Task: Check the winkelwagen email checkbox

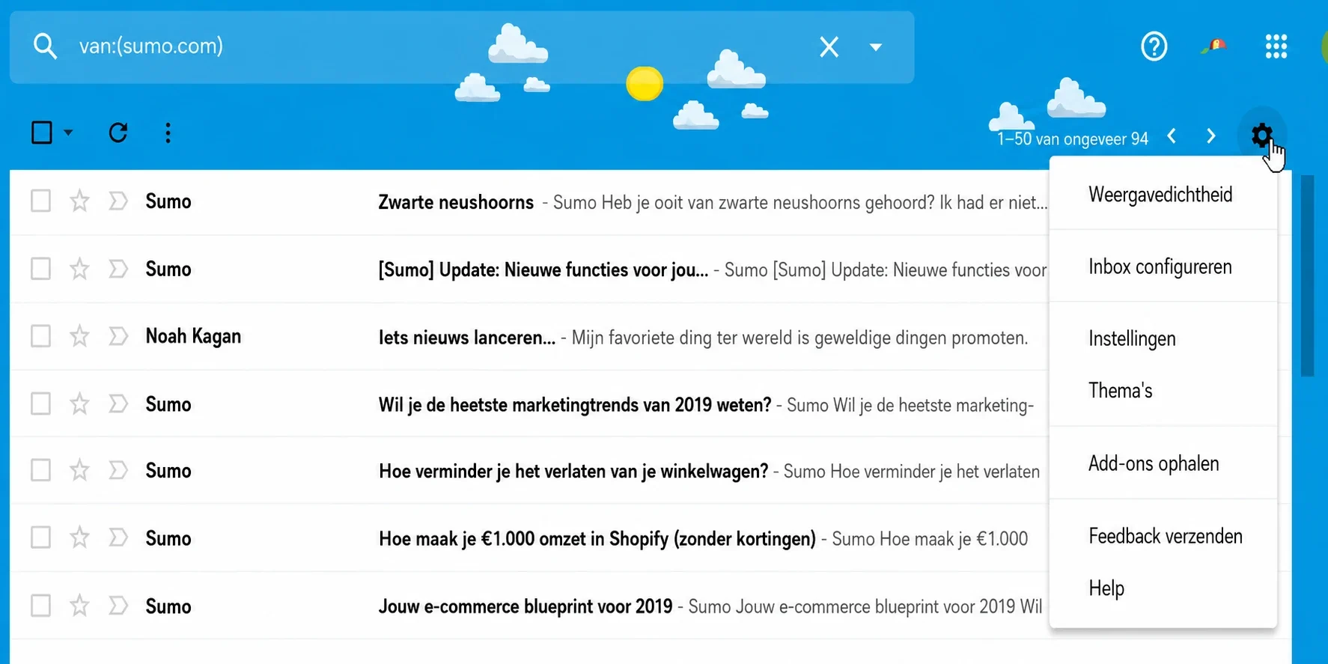Action: pyautogui.click(x=40, y=470)
